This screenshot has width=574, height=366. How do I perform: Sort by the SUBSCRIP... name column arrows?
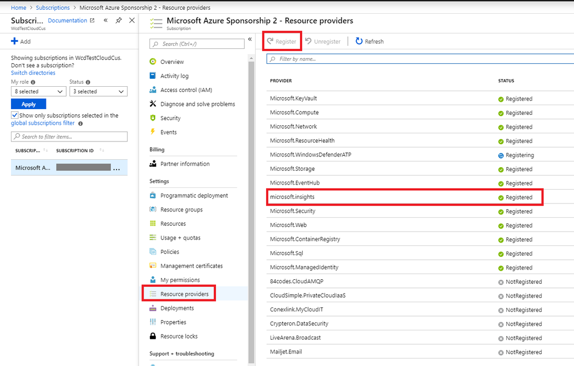coord(45,151)
